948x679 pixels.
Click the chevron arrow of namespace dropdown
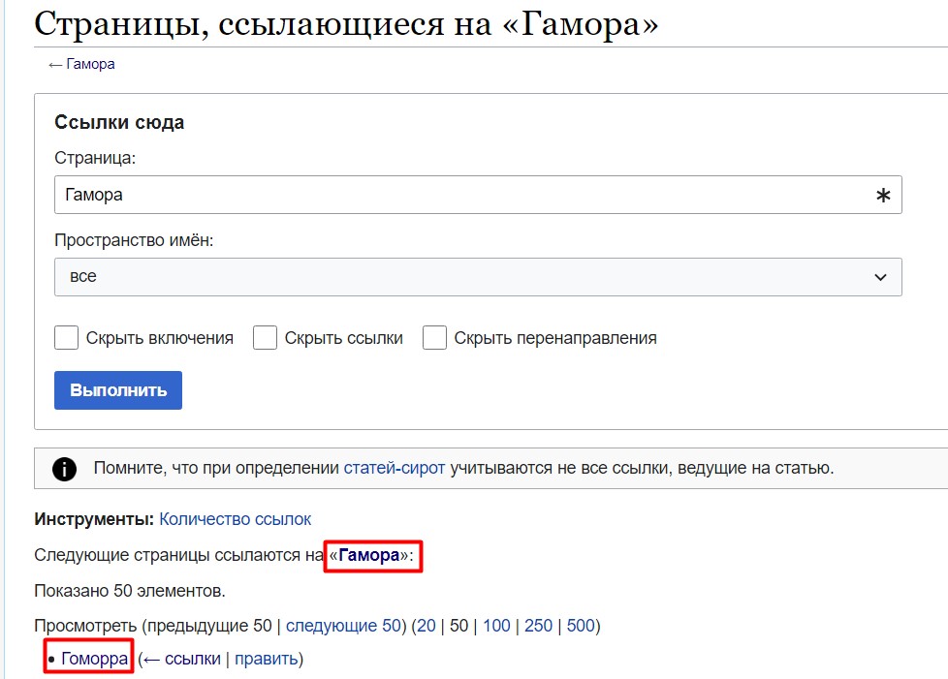tap(880, 277)
